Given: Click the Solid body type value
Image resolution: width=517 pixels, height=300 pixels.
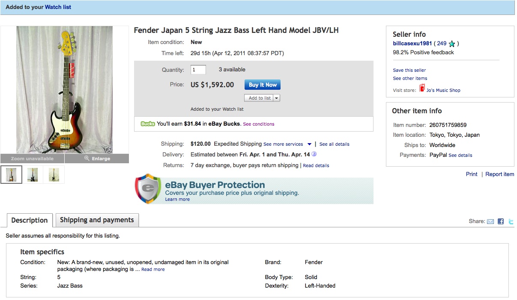Looking at the screenshot, I should click(311, 277).
